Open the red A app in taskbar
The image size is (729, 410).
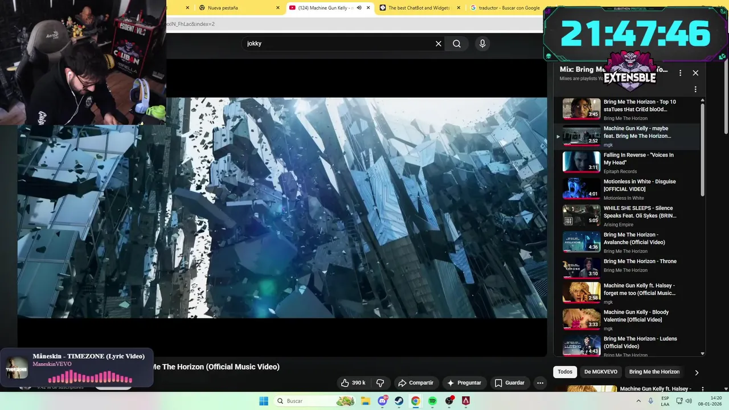pos(466,401)
